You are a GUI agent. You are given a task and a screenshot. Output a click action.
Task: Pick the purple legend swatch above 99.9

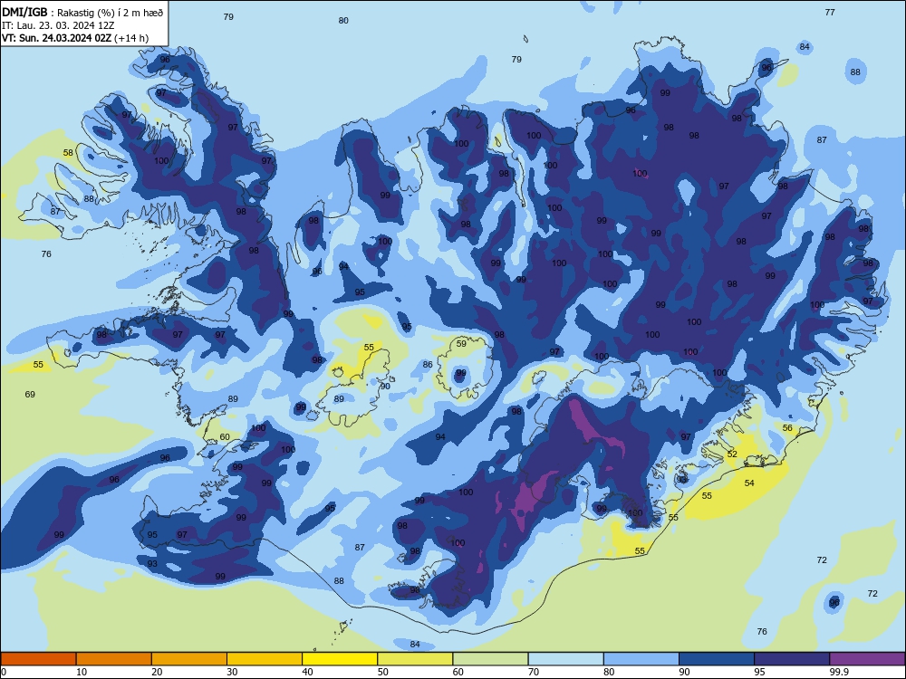[867, 659]
